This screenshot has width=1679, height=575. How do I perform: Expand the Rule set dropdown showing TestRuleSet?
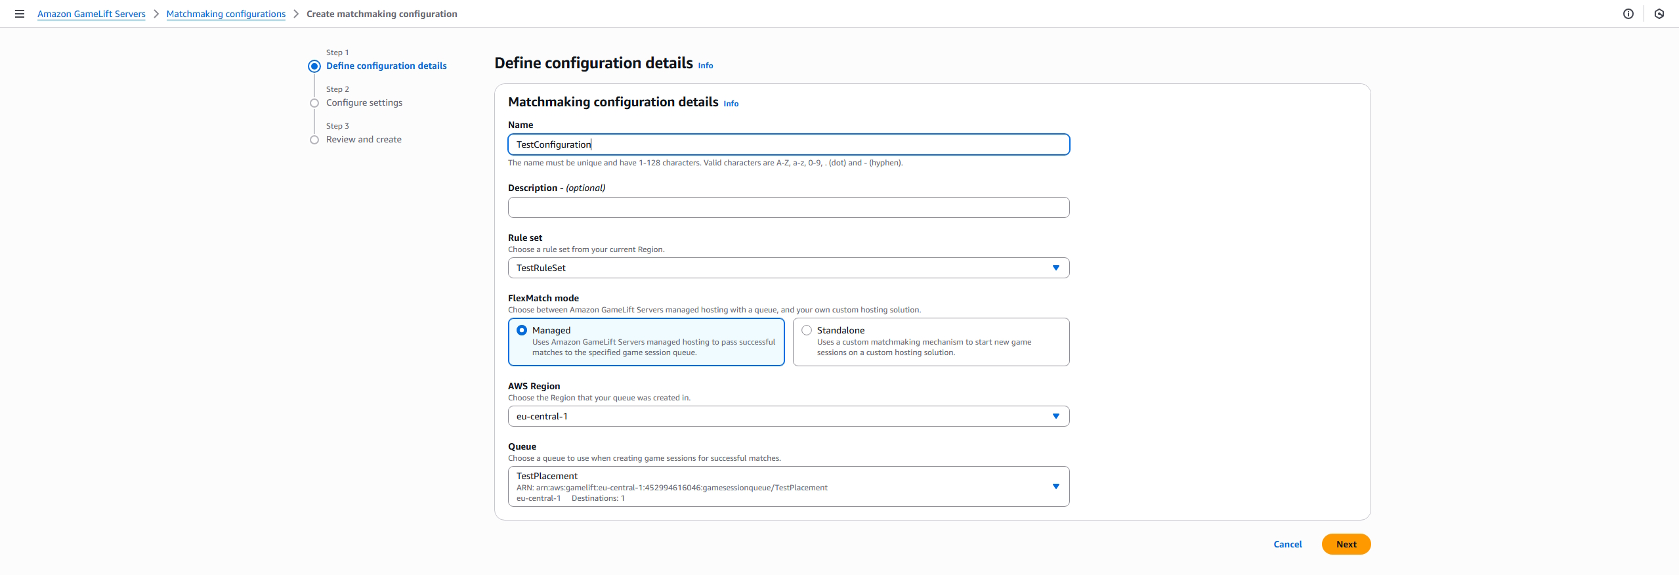tap(788, 268)
